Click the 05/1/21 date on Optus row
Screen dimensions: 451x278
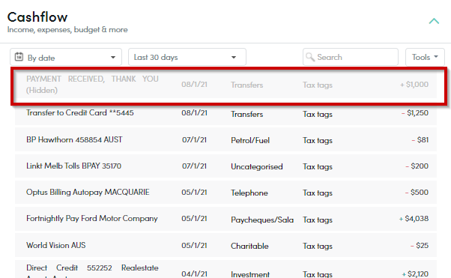[x=194, y=192]
